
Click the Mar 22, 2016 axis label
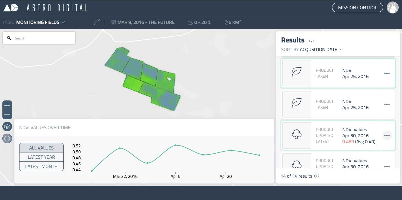click(125, 176)
